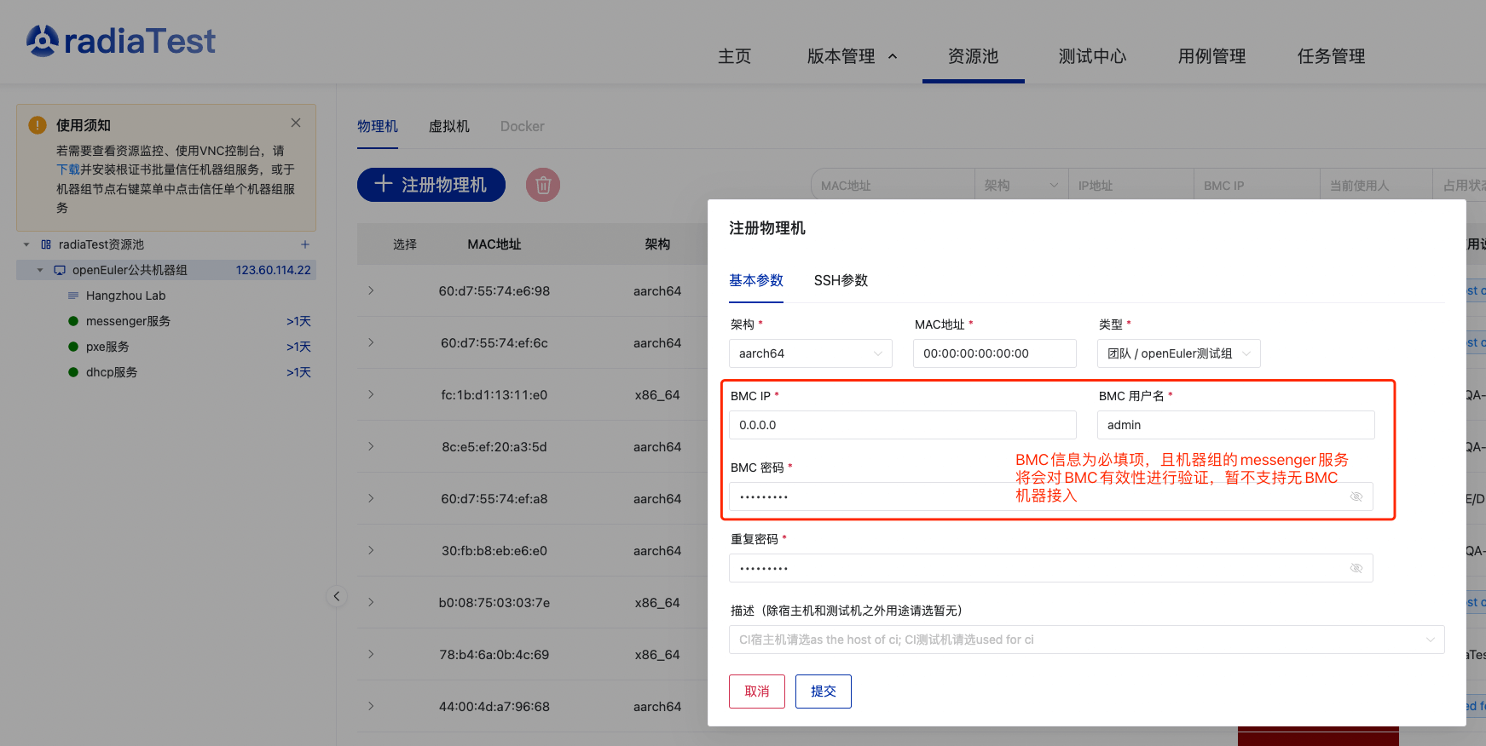Toggle BMC 密码 visibility eye icon

tap(1356, 496)
